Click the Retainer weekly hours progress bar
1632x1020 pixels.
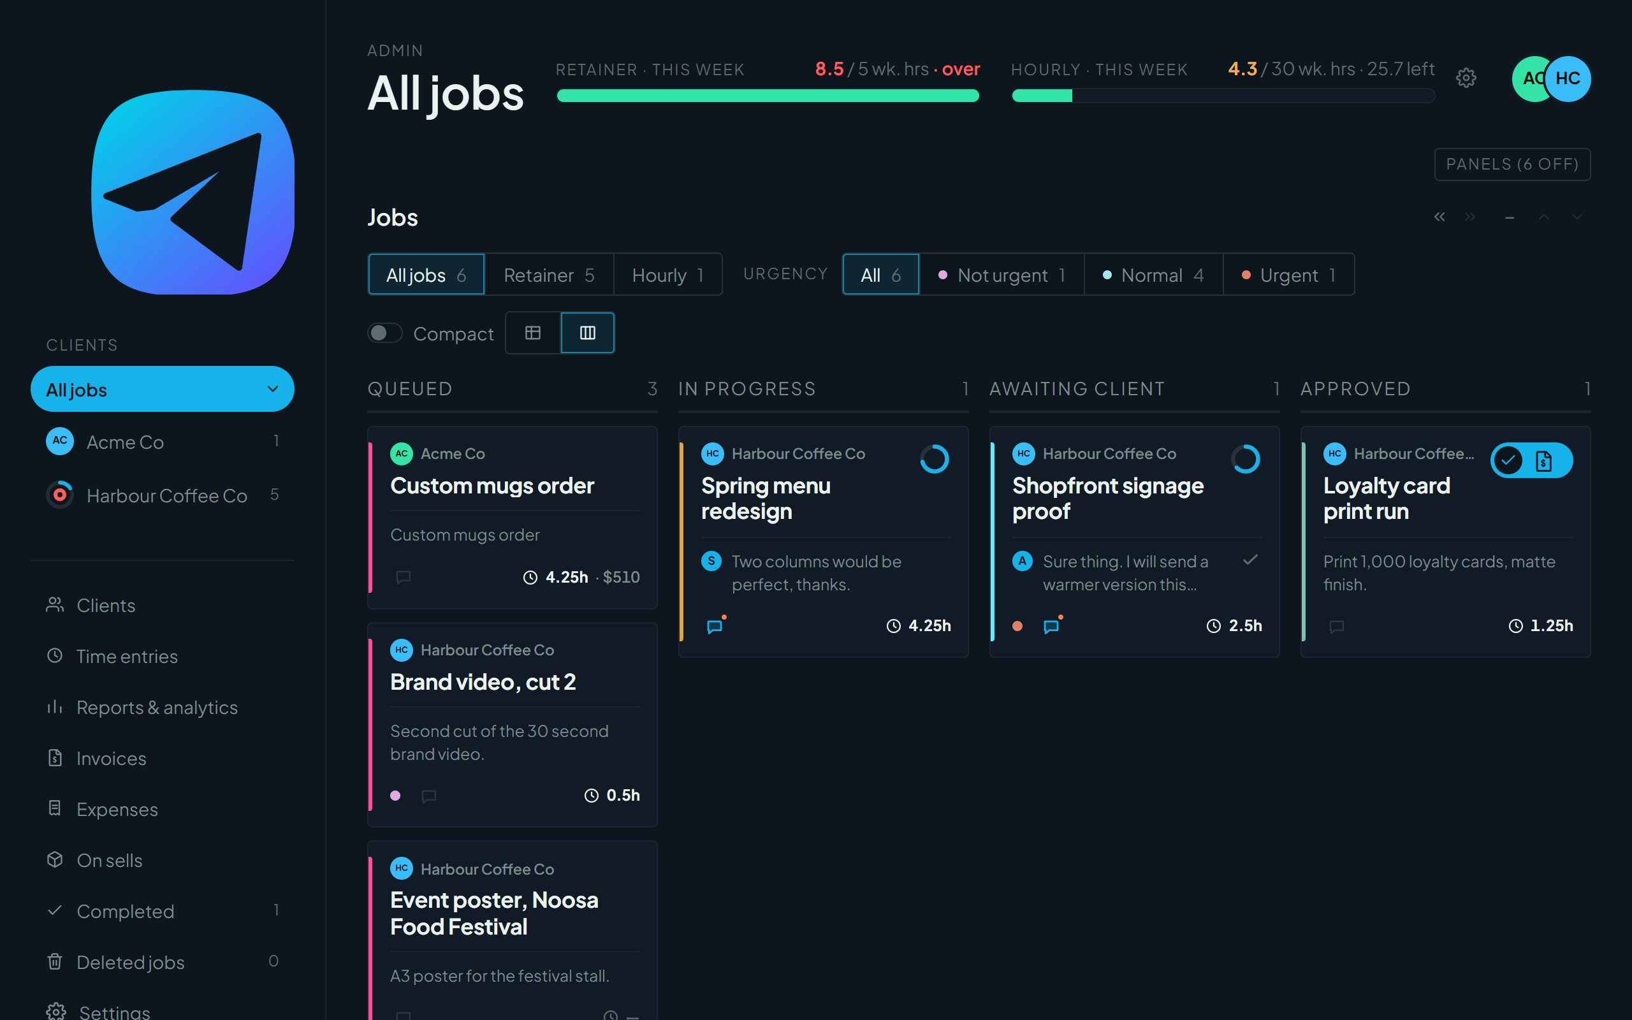pos(768,96)
